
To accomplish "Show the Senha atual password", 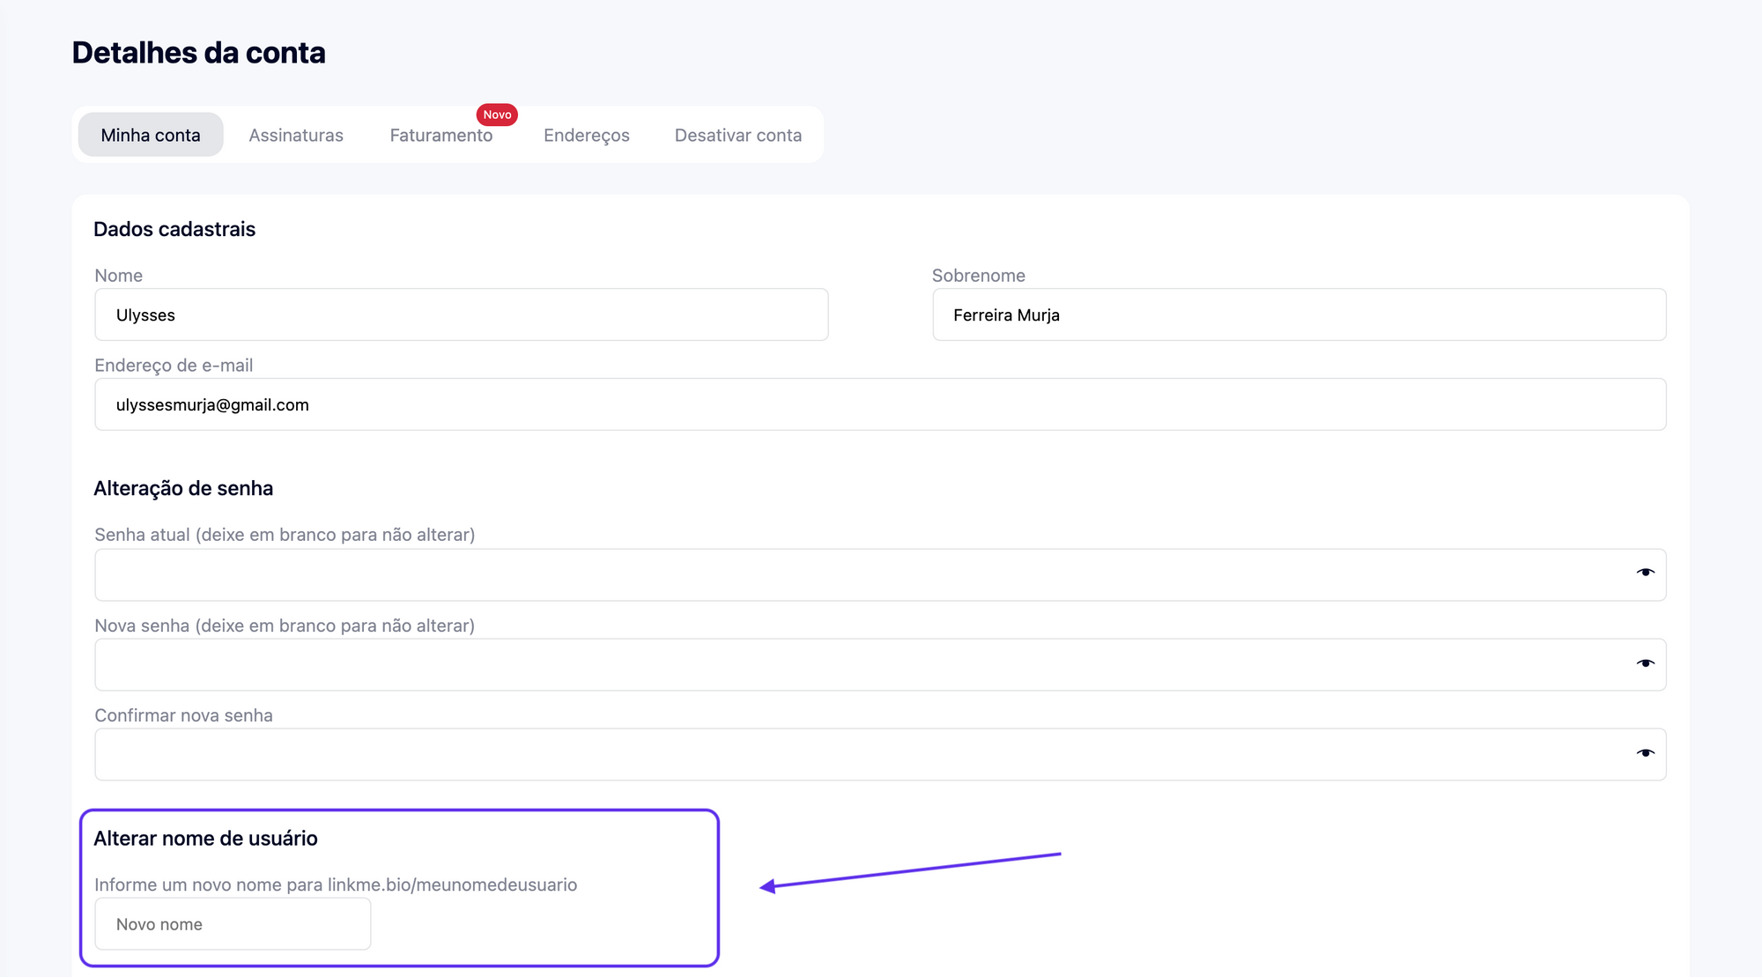I will (x=1645, y=573).
